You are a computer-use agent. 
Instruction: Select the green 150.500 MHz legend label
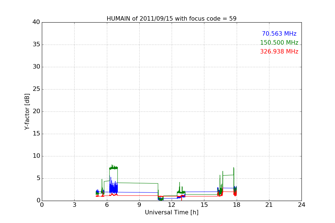tap(279, 43)
